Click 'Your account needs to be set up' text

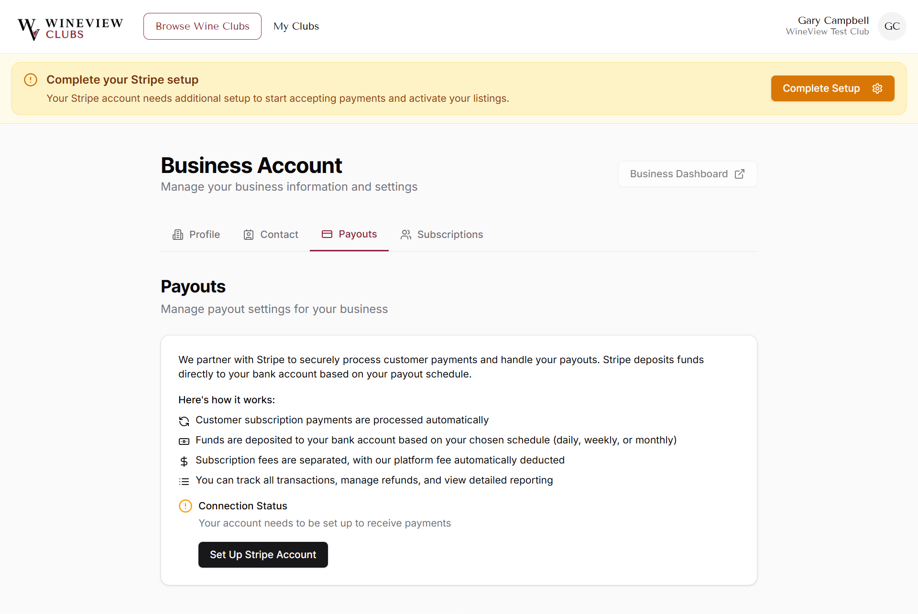325,523
